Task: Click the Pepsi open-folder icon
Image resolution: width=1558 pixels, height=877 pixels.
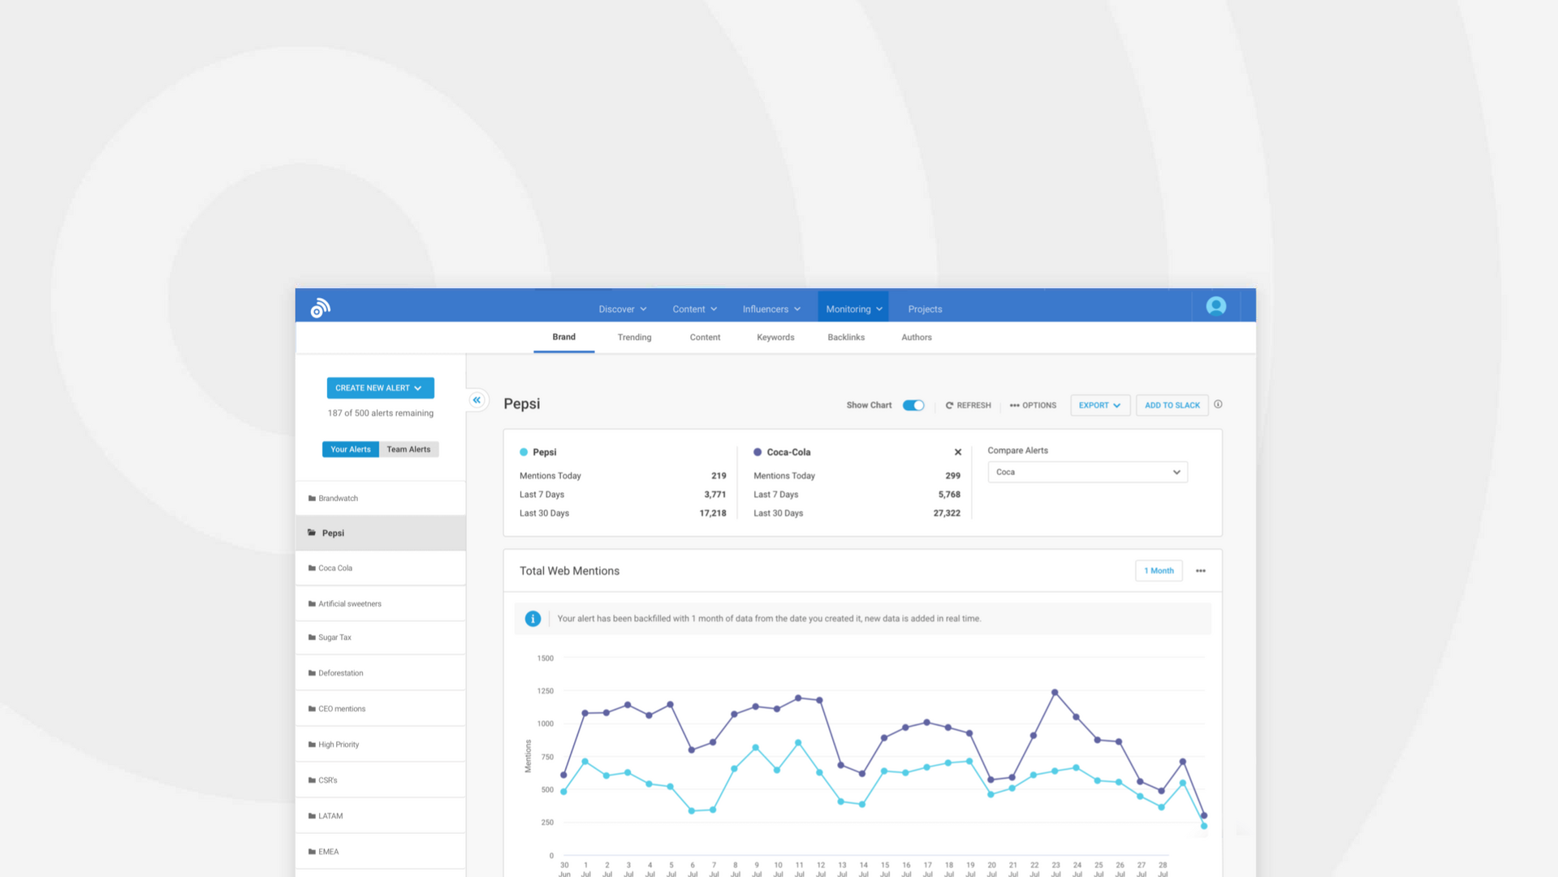Action: coord(312,533)
